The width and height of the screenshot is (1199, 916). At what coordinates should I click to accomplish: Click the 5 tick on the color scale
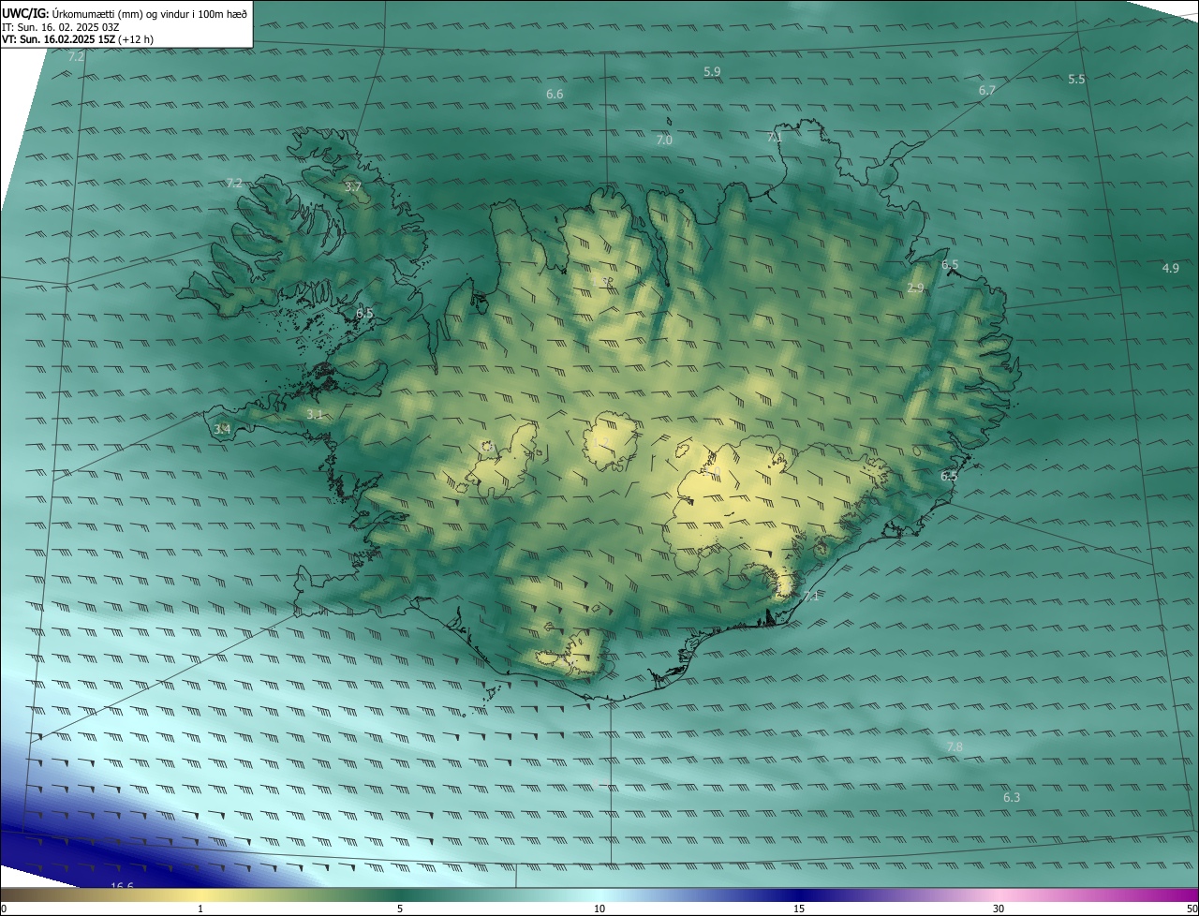tap(400, 909)
